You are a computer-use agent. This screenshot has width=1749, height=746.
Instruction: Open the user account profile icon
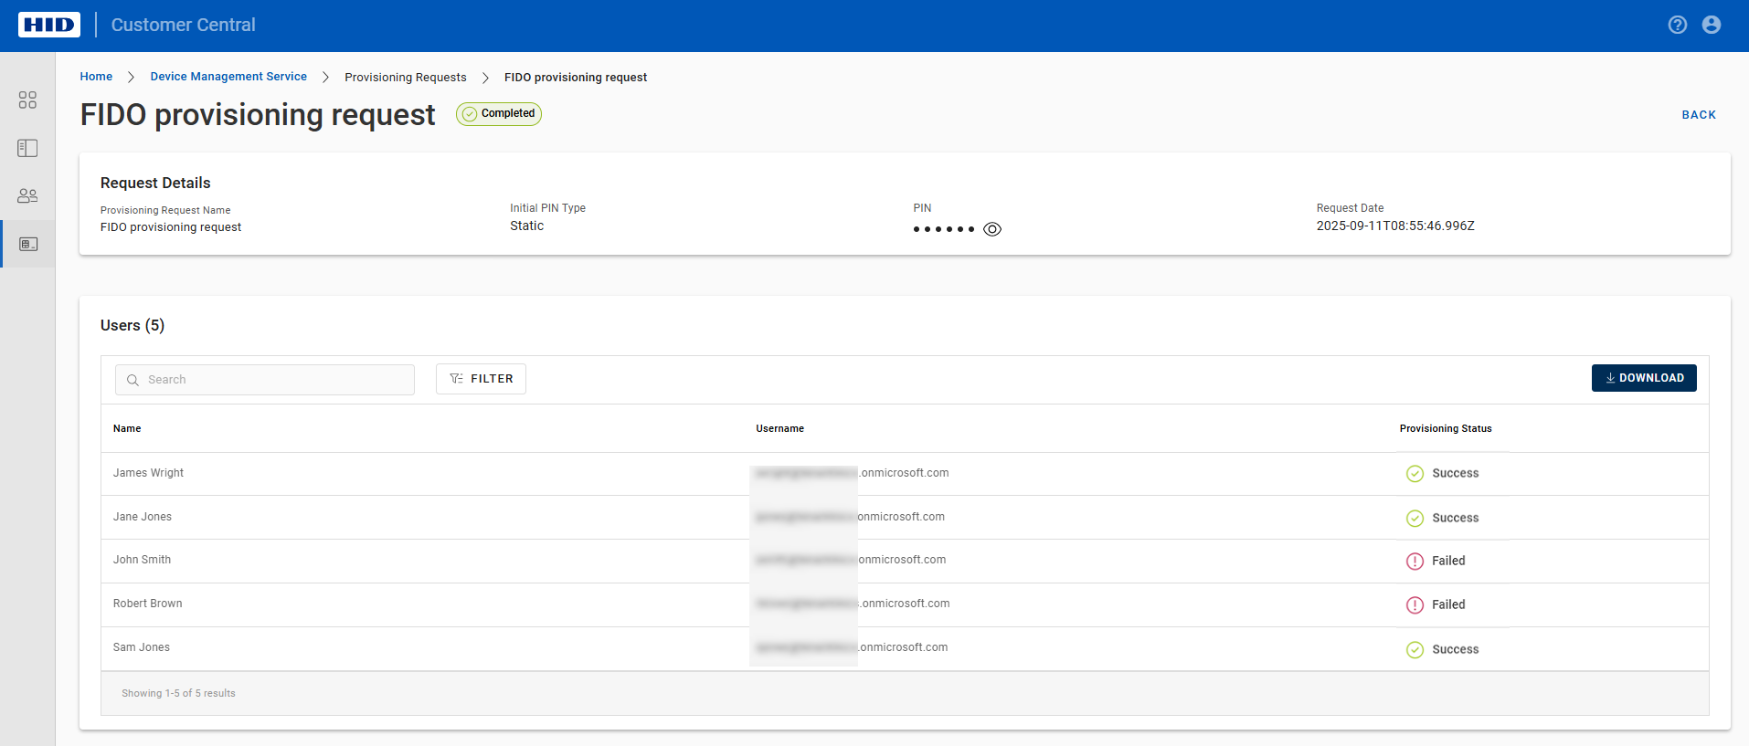pyautogui.click(x=1711, y=25)
